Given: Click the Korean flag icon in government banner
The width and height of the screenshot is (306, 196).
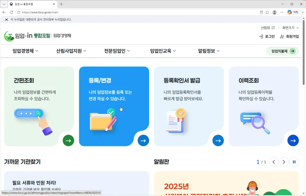Looking at the screenshot, I should point(7,19).
